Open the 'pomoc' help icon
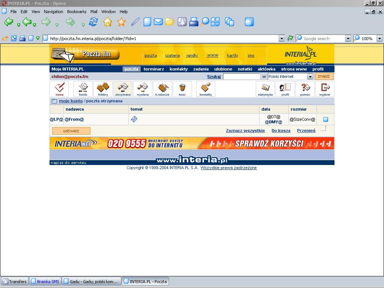The width and height of the screenshot is (384, 288). coord(305,89)
